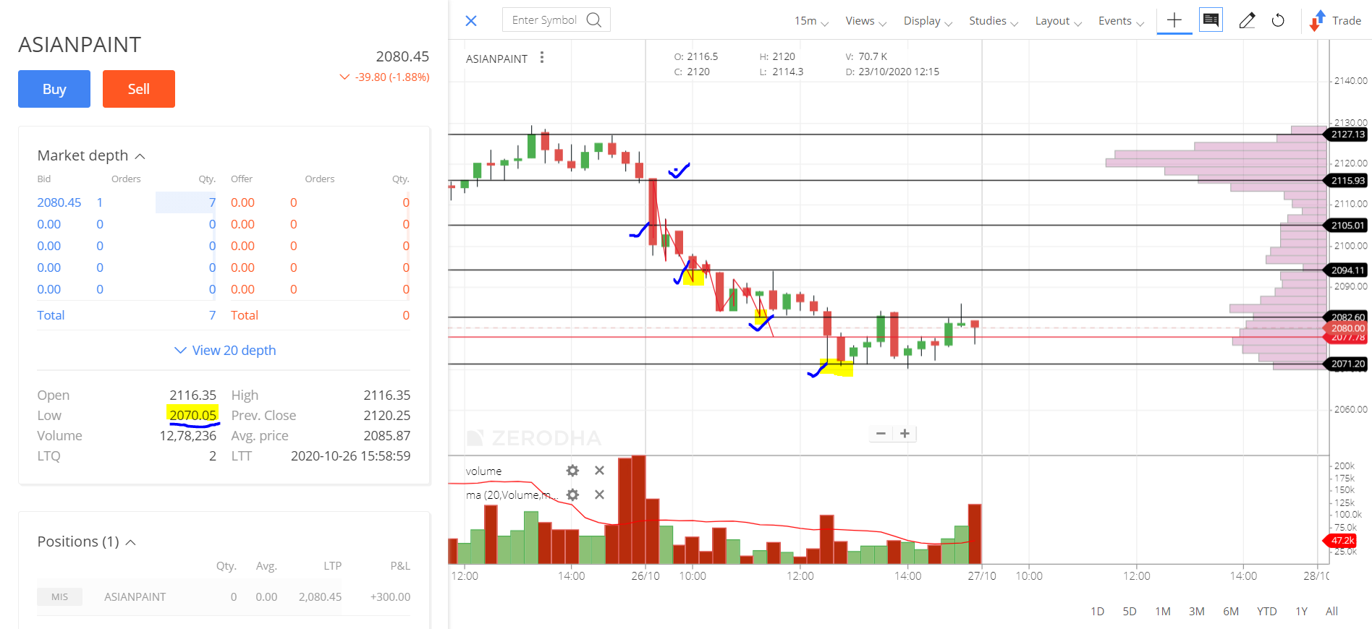
Task: Select the YTD range tab
Action: click(x=1266, y=612)
